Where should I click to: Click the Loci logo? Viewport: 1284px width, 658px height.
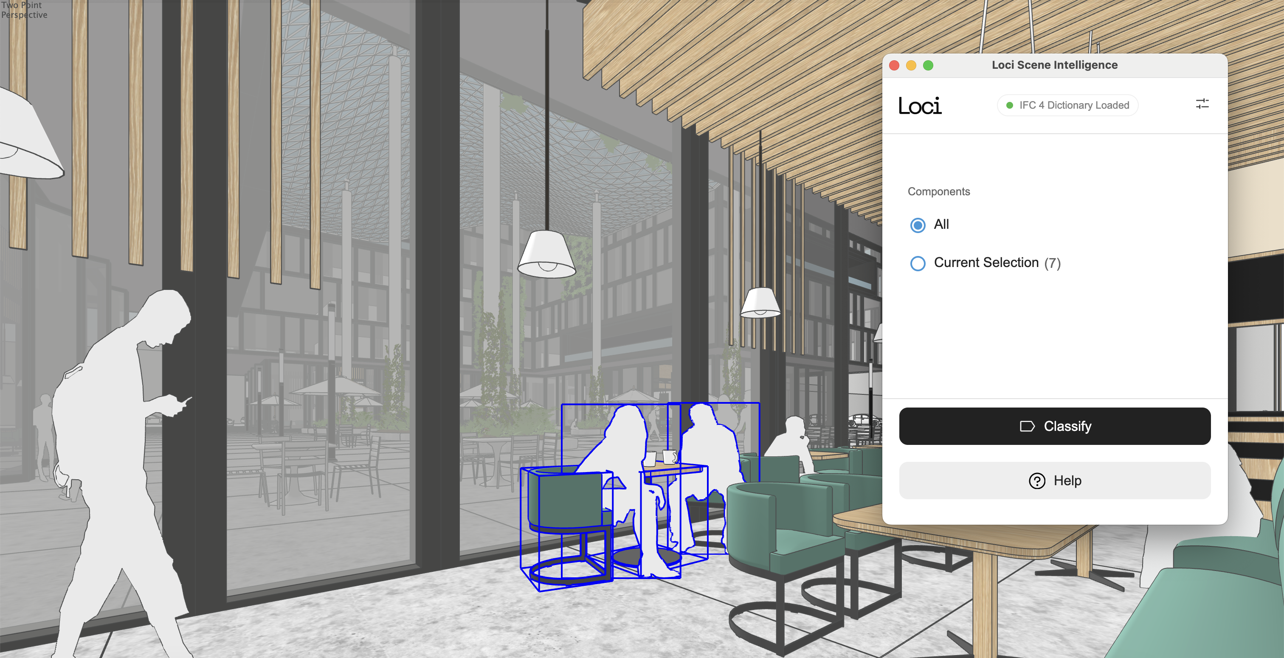(x=920, y=106)
